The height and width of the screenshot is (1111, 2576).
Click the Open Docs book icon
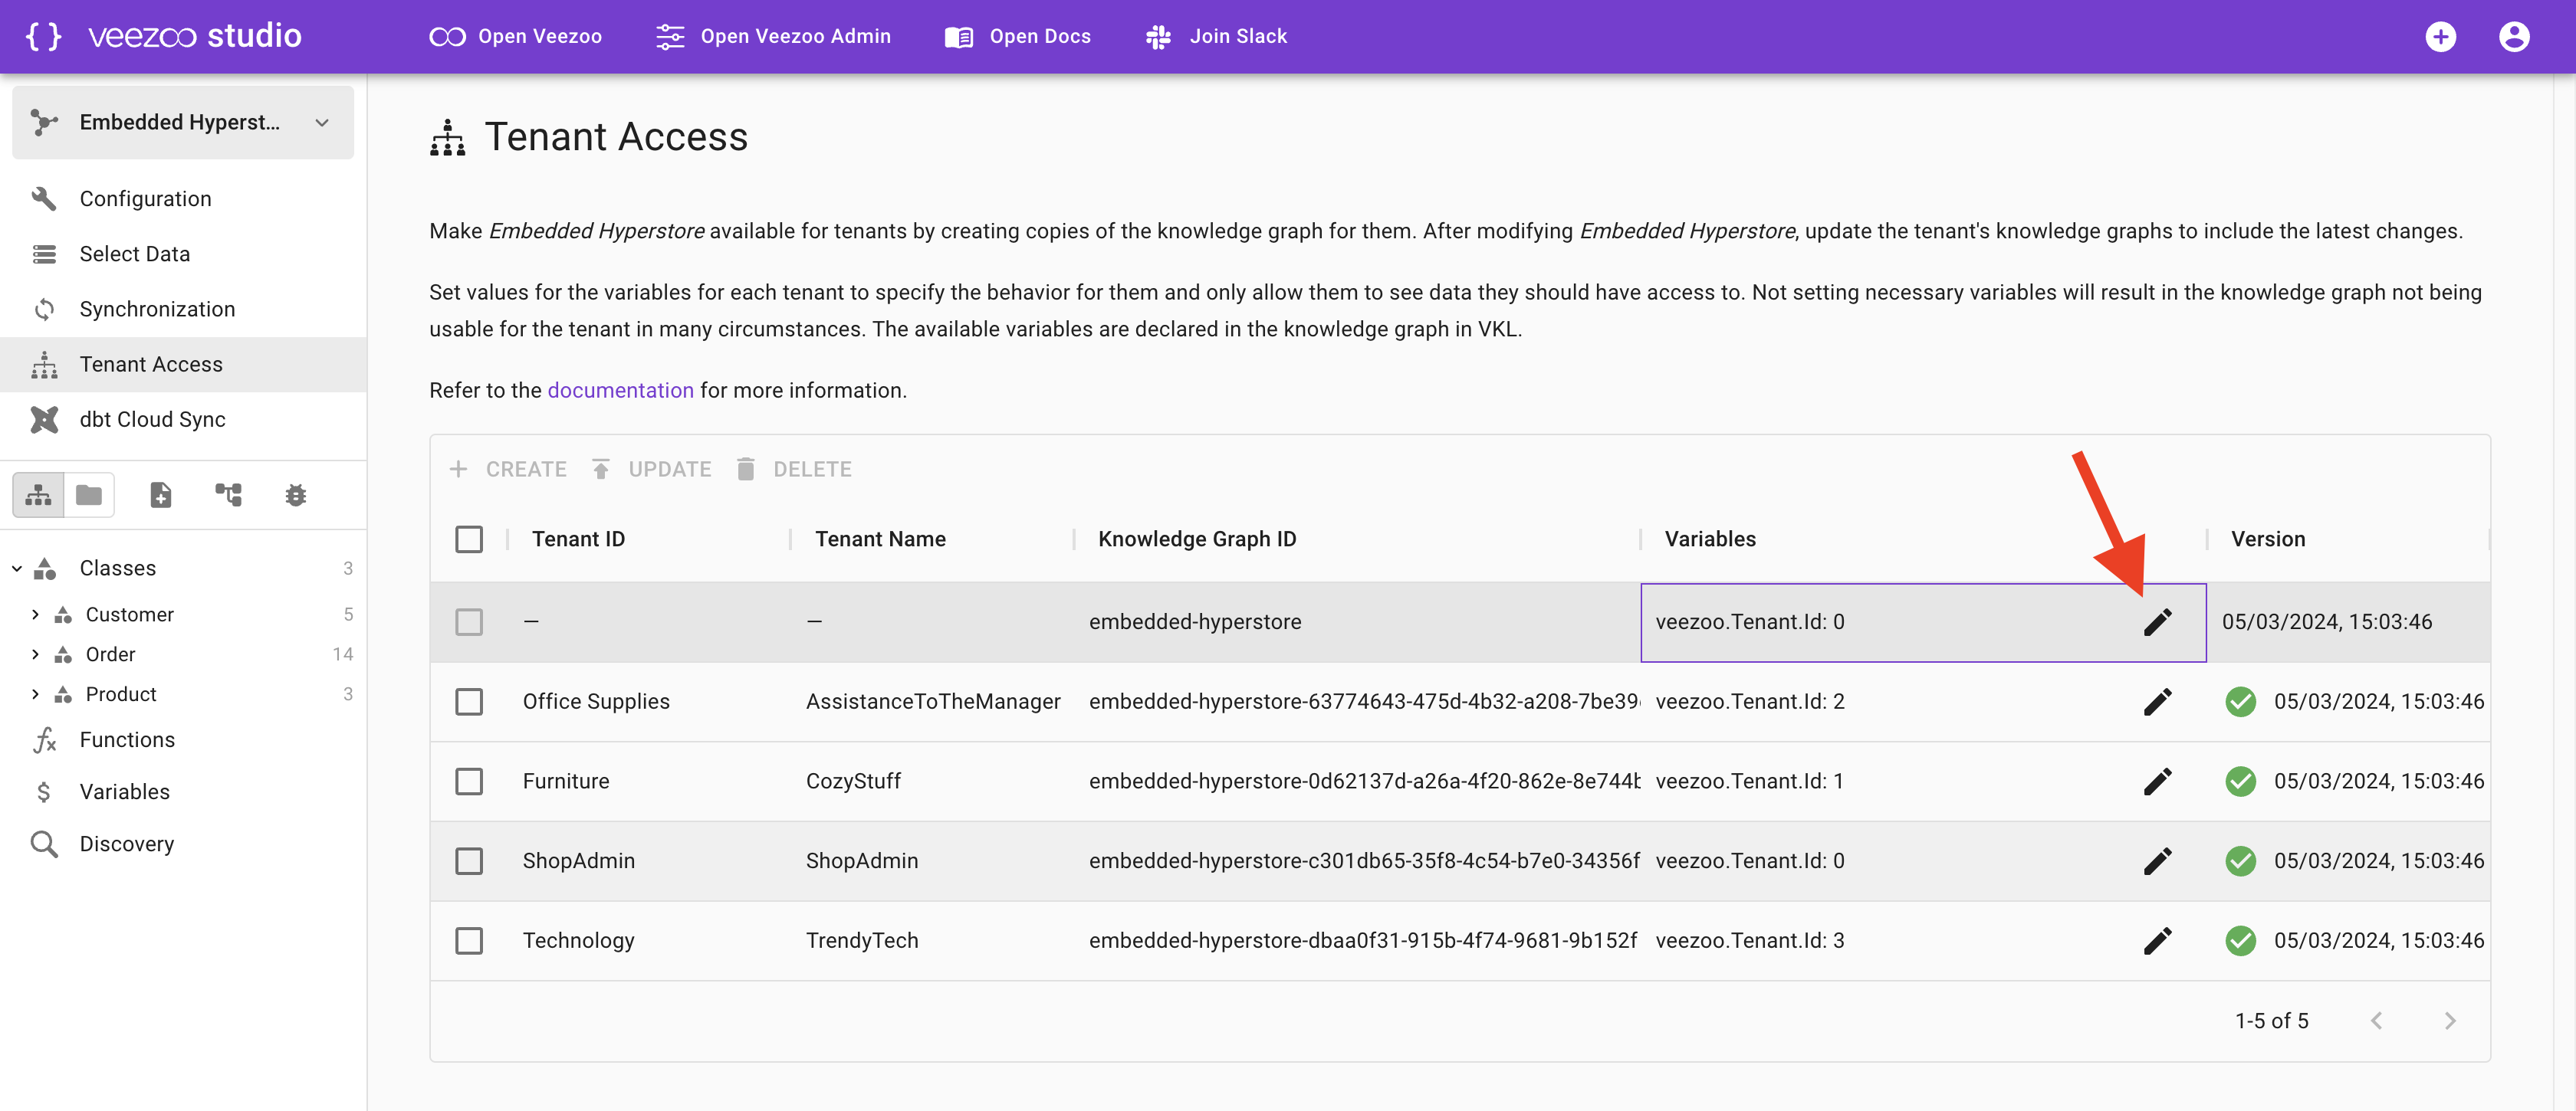958,37
